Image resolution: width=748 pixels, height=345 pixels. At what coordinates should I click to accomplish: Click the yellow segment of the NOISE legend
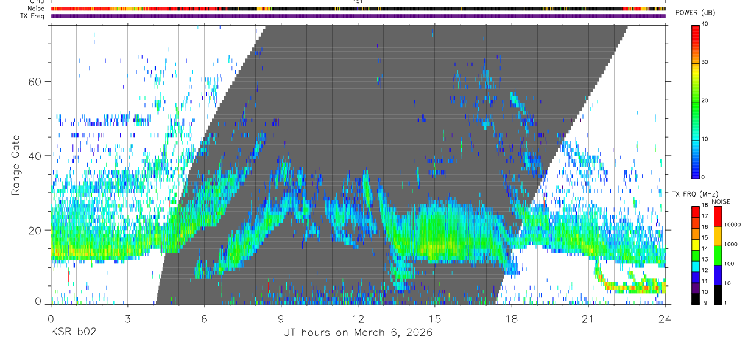pos(717,236)
